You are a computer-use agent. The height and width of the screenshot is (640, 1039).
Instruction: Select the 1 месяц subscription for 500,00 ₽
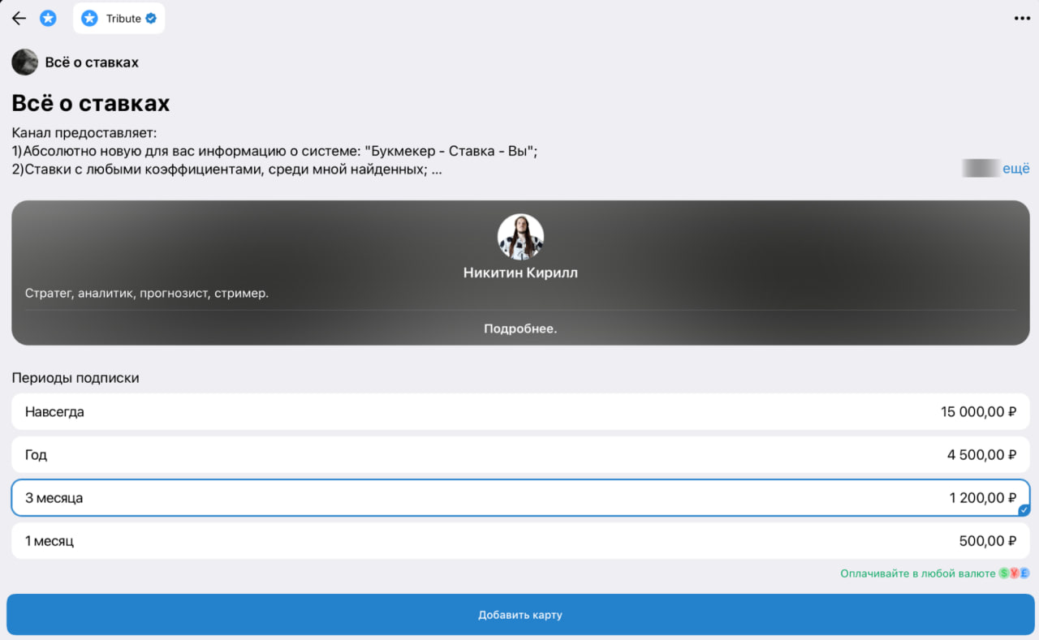click(x=520, y=540)
